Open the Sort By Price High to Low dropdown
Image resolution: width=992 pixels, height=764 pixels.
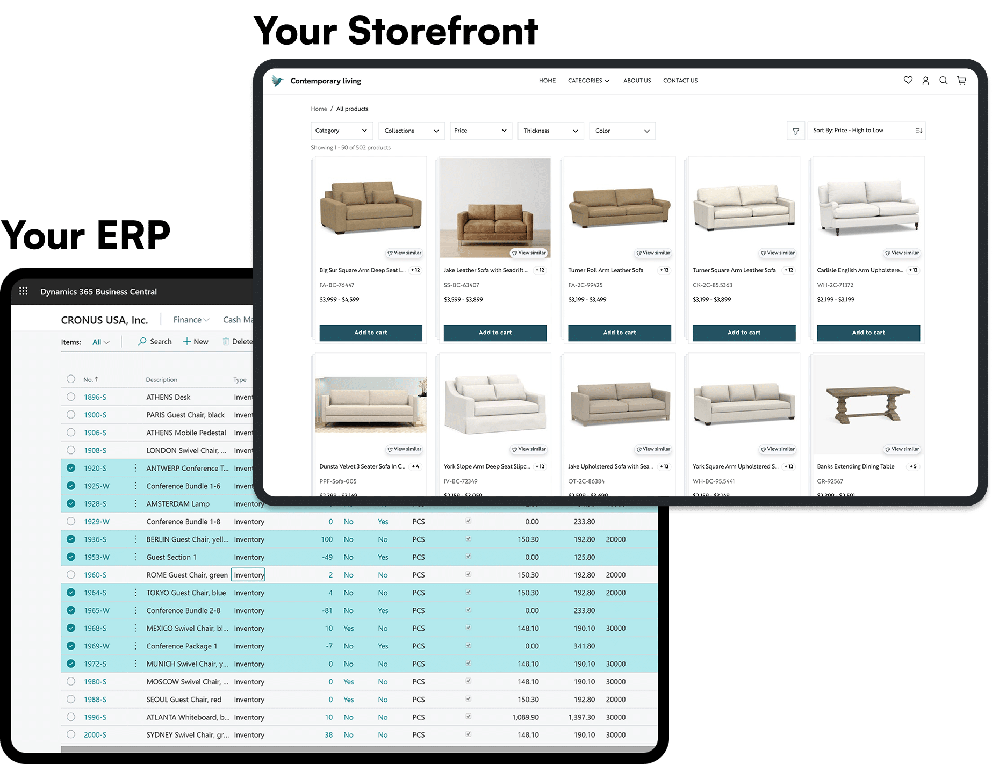point(866,131)
